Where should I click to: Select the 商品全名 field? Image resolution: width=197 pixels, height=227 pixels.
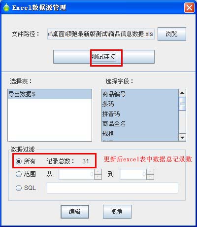[140, 124]
